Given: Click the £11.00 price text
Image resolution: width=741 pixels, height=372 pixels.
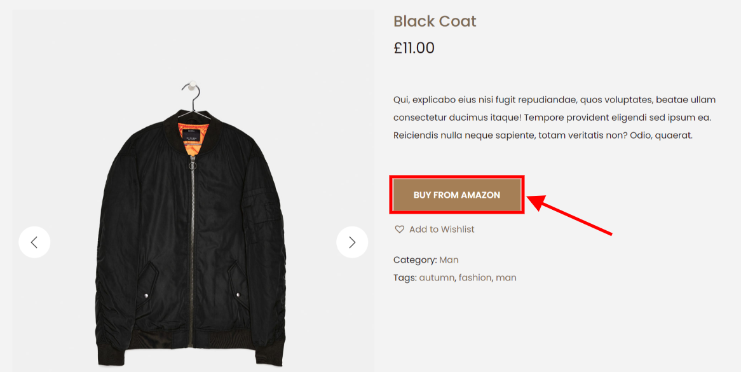Looking at the screenshot, I should (x=414, y=48).
